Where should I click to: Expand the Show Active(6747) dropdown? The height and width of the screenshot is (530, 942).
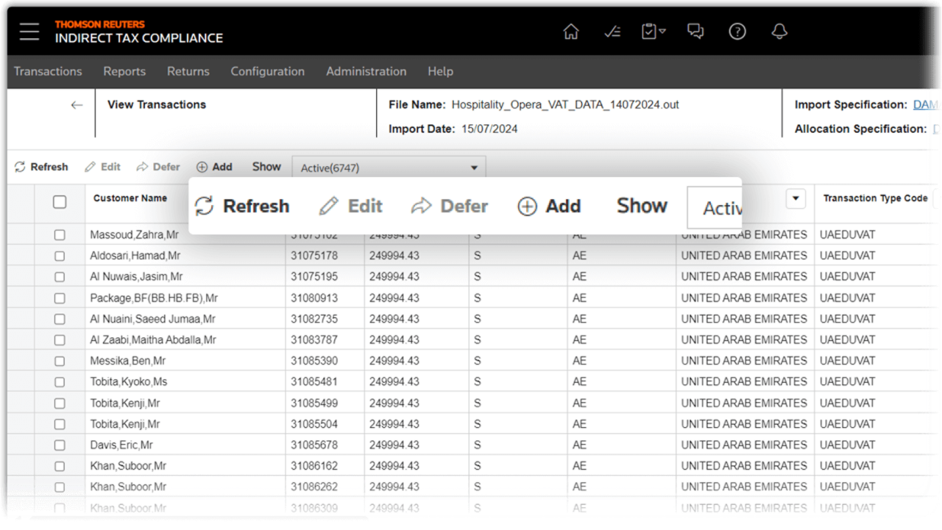coord(474,168)
